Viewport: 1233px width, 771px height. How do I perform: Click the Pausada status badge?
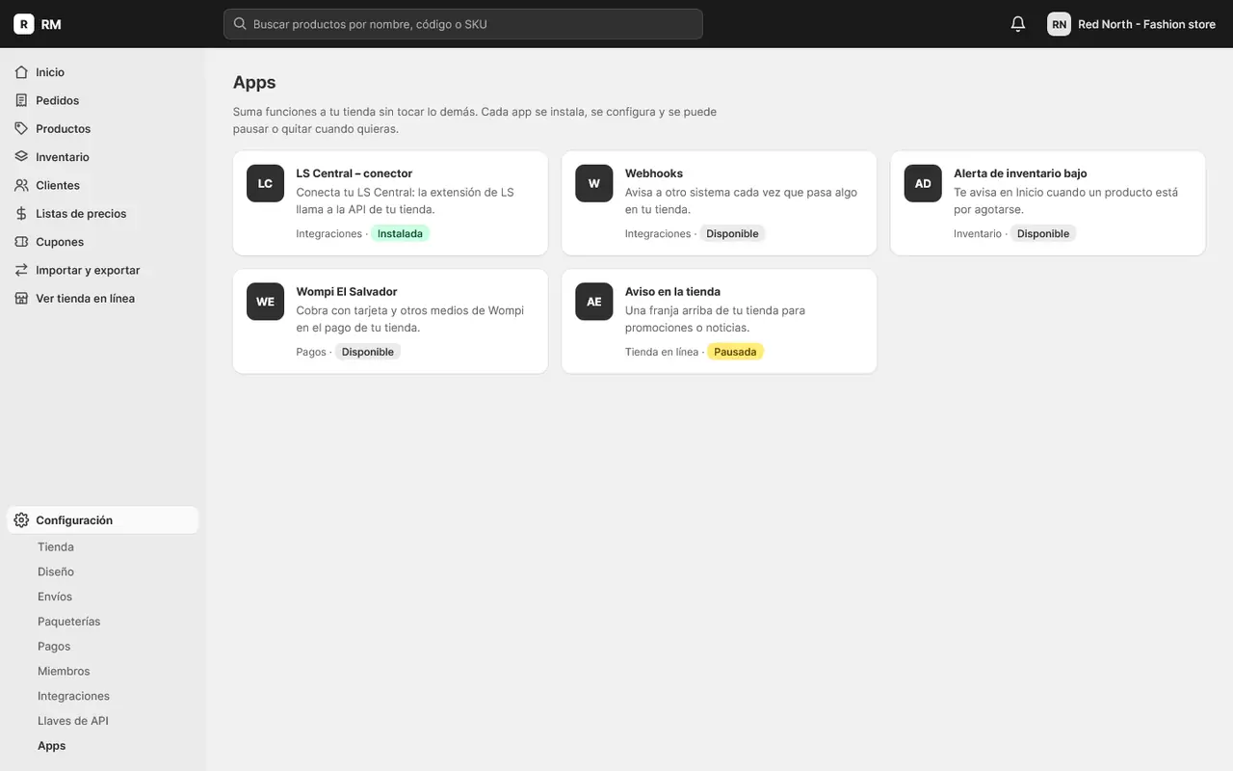click(735, 352)
